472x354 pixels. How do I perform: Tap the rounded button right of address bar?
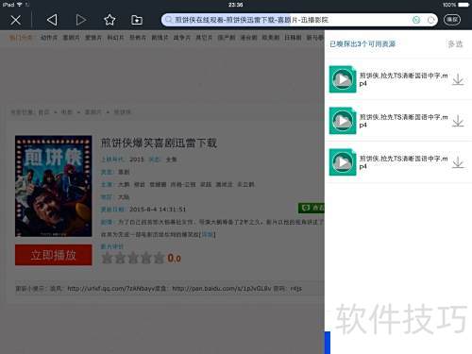[x=452, y=20]
